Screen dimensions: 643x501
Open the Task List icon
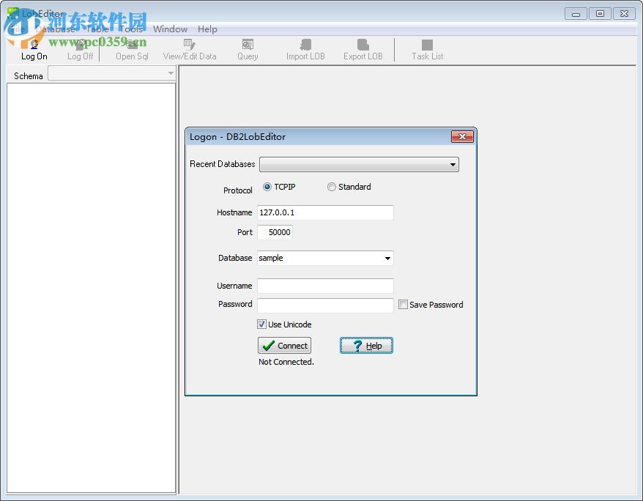tap(427, 49)
